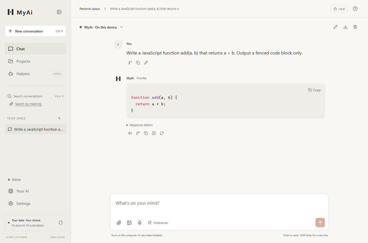The height and width of the screenshot is (243, 368).
Task: Read response aloud with speaker icon
Action: point(130,133)
